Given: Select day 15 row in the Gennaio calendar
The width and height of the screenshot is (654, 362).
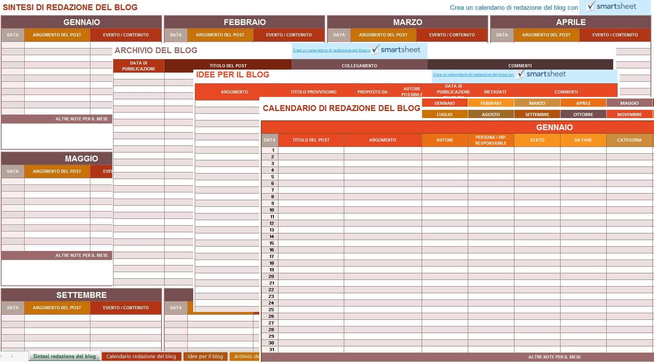Looking at the screenshot, I should [457, 243].
